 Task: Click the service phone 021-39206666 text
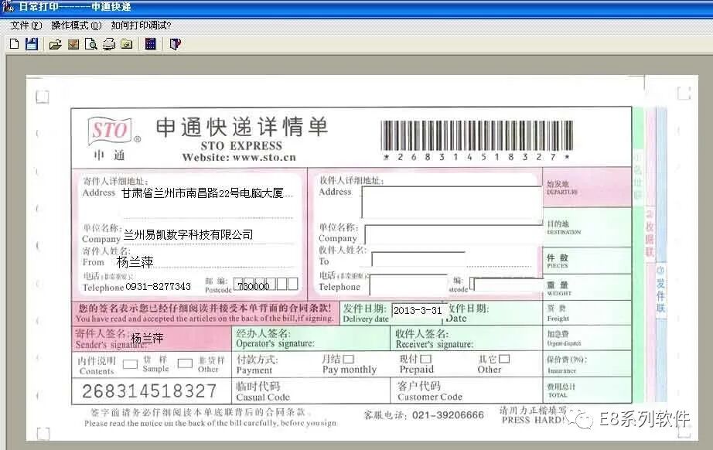pos(448,415)
